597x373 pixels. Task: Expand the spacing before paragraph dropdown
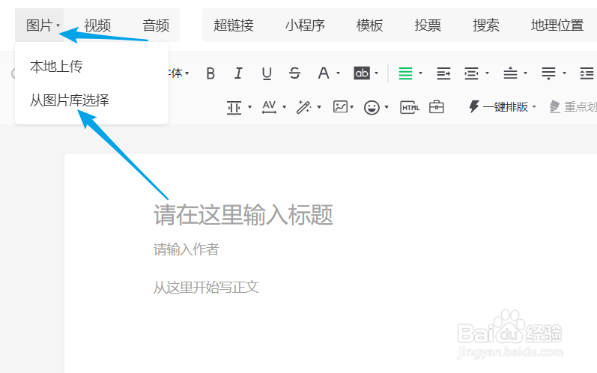click(525, 73)
